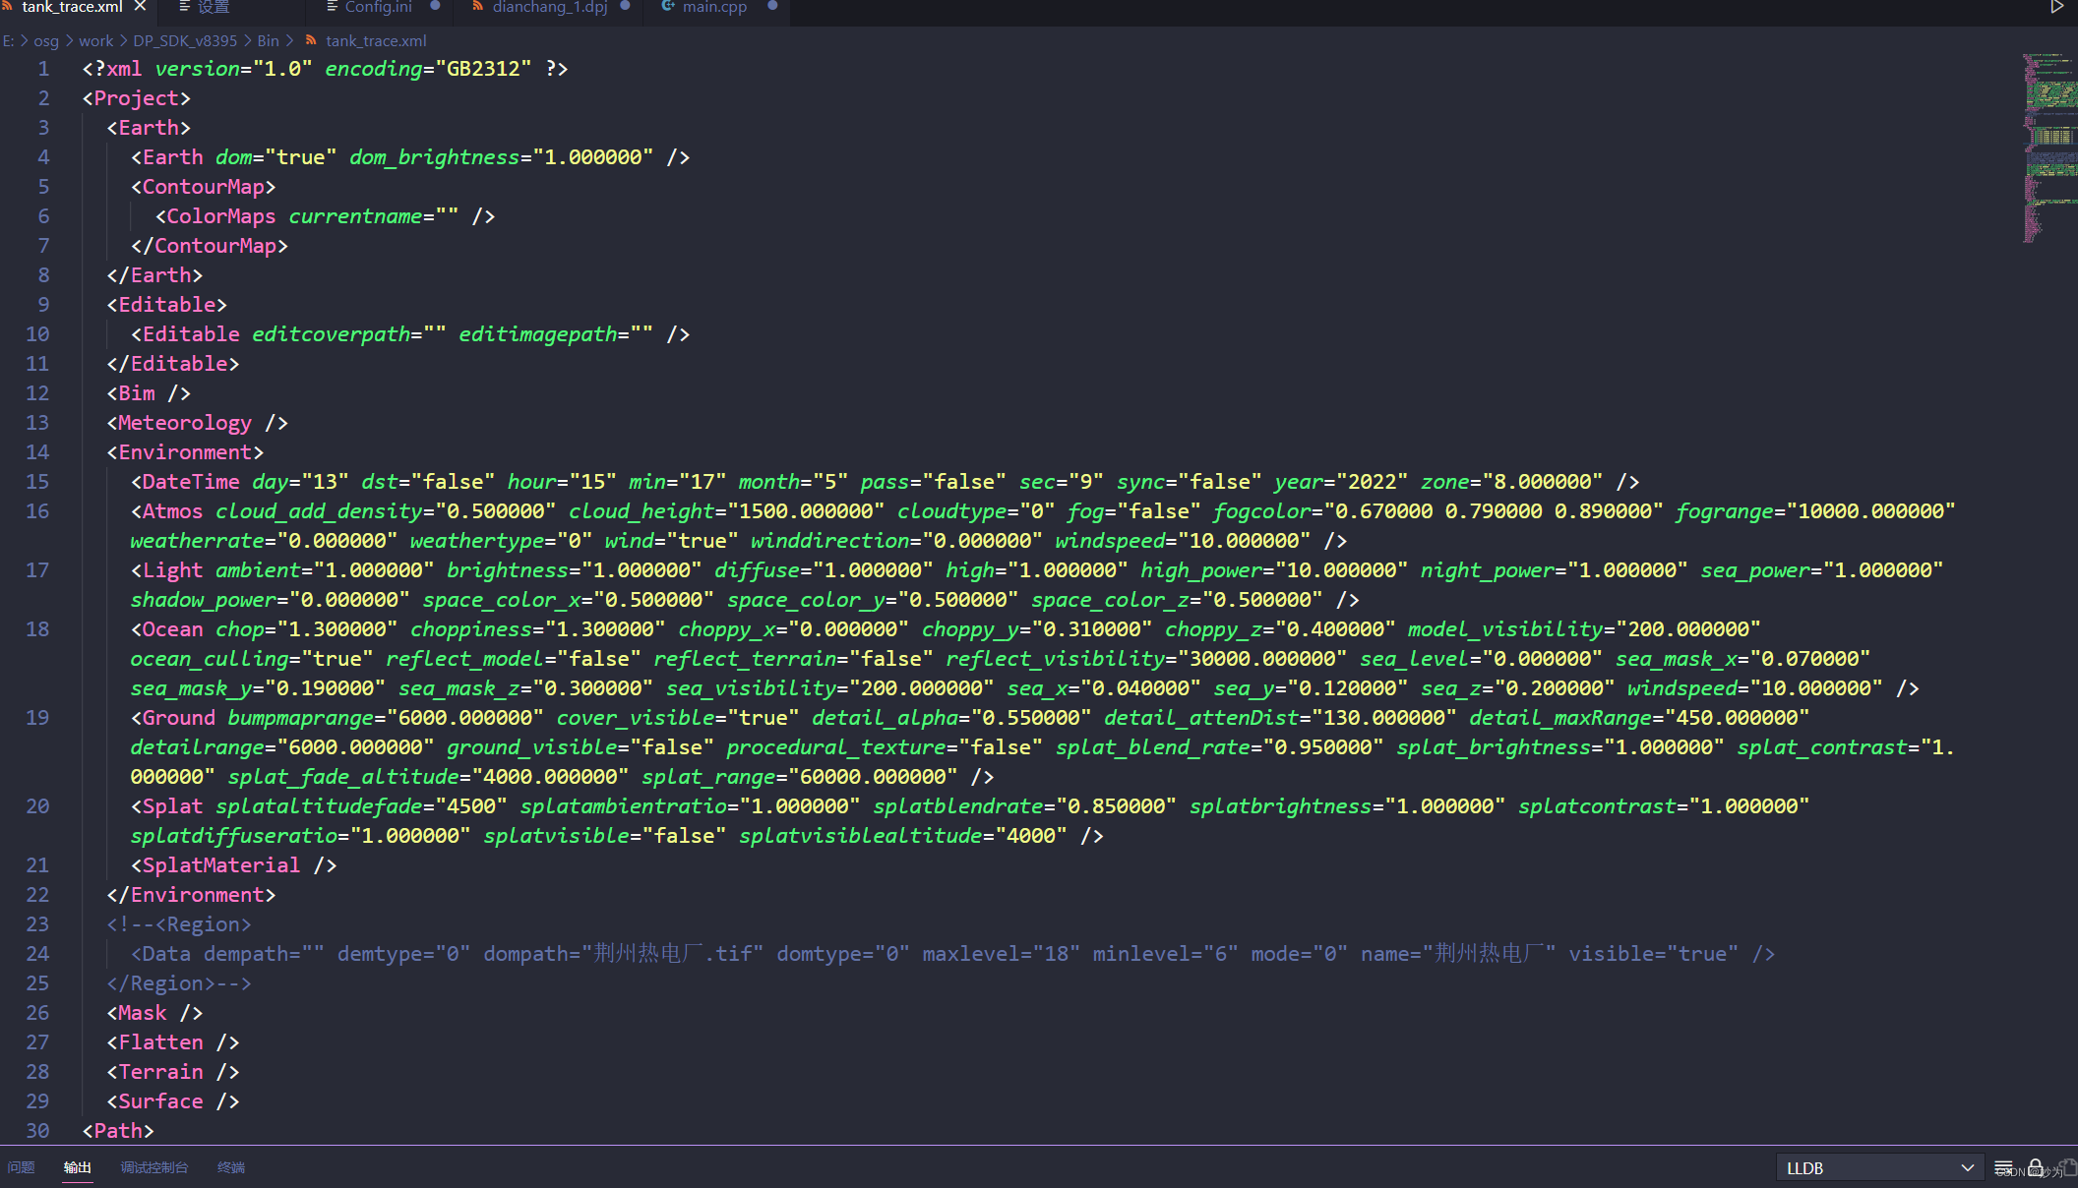Clear output using the list-clear icon
2078x1188 pixels.
point(2003,1167)
